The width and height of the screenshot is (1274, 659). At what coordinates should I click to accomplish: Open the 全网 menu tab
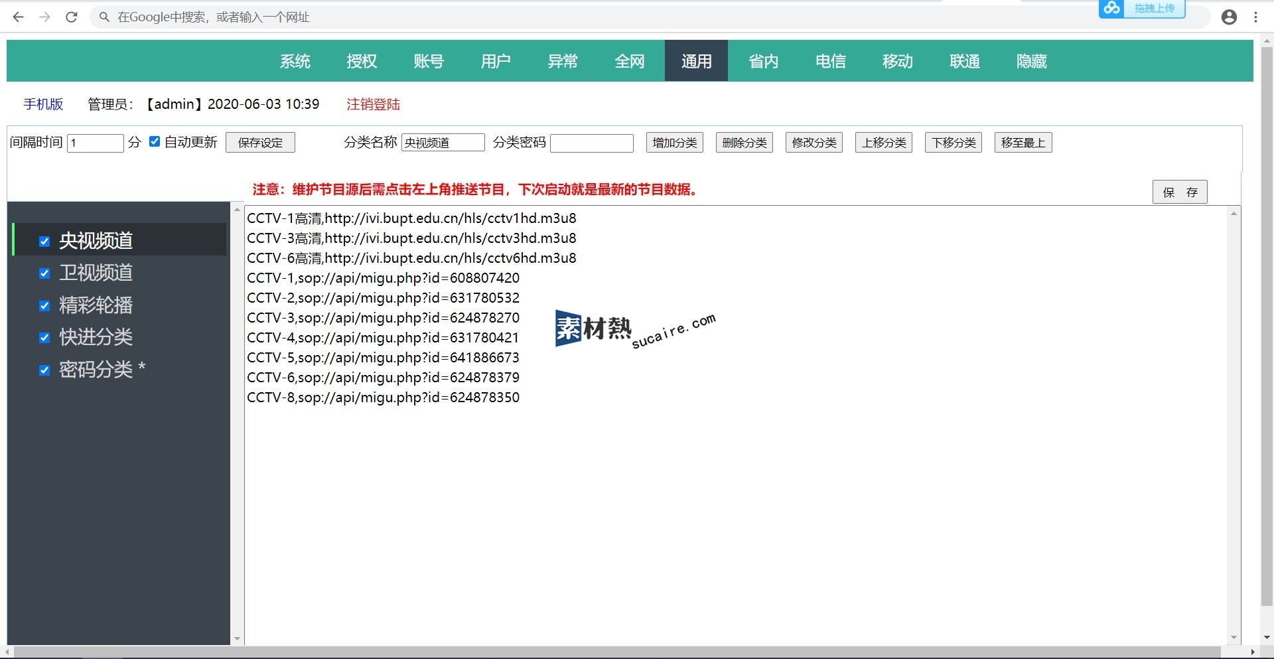click(630, 61)
